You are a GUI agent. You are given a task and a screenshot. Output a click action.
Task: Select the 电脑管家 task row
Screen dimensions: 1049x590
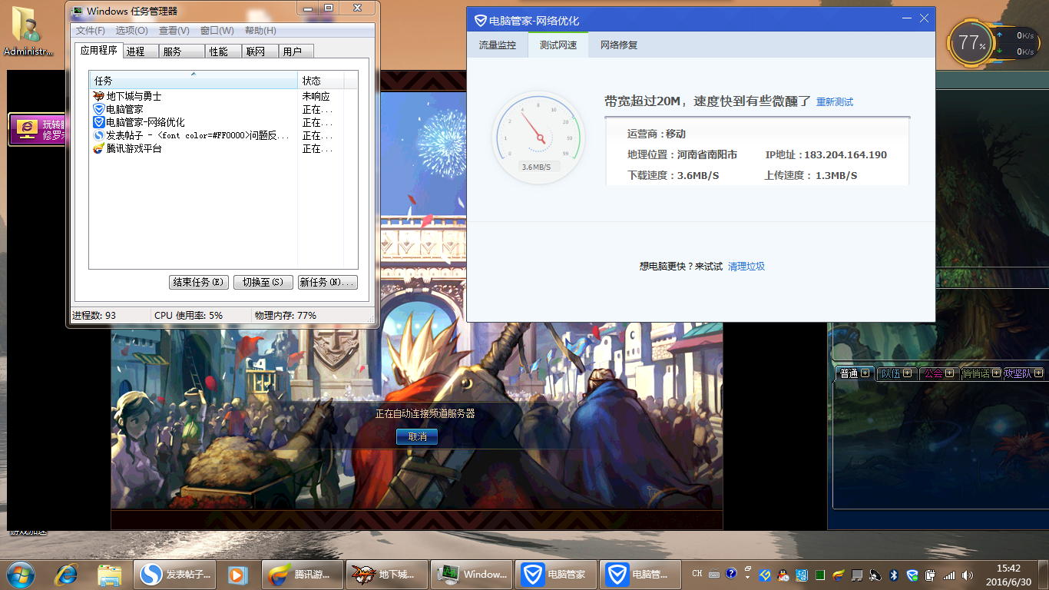point(223,109)
